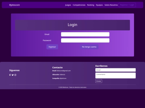Click the Email label beside login field
Viewport: 145px width, 108px height.
pos(47,34)
